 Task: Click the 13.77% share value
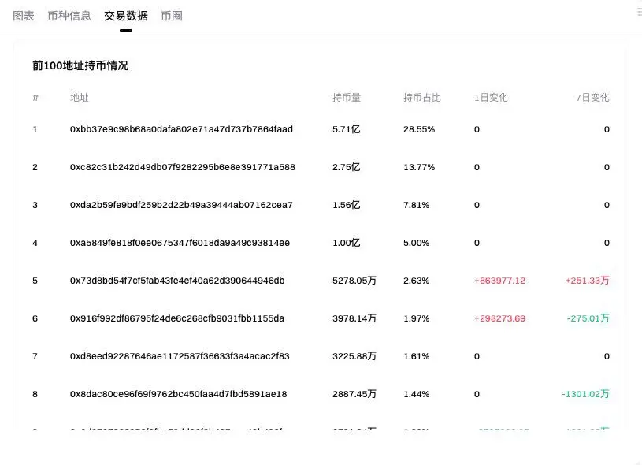tap(419, 167)
